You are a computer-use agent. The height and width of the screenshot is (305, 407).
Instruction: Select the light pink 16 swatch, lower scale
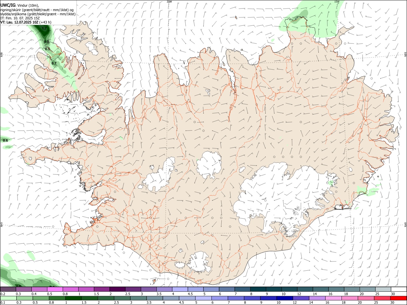334,298
